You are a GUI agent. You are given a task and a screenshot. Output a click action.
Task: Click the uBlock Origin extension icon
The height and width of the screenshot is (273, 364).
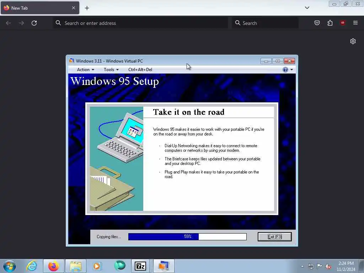tap(343, 23)
